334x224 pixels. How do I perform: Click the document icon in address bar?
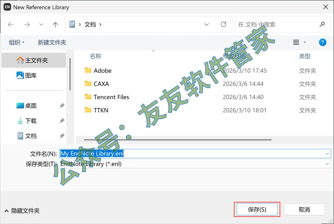click(72, 24)
